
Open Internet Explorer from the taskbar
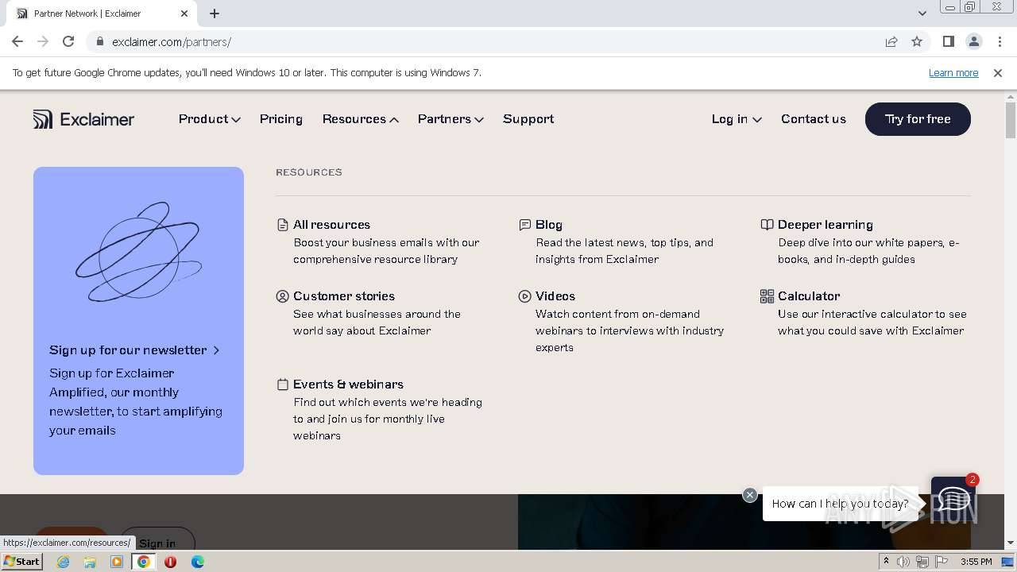(x=63, y=562)
